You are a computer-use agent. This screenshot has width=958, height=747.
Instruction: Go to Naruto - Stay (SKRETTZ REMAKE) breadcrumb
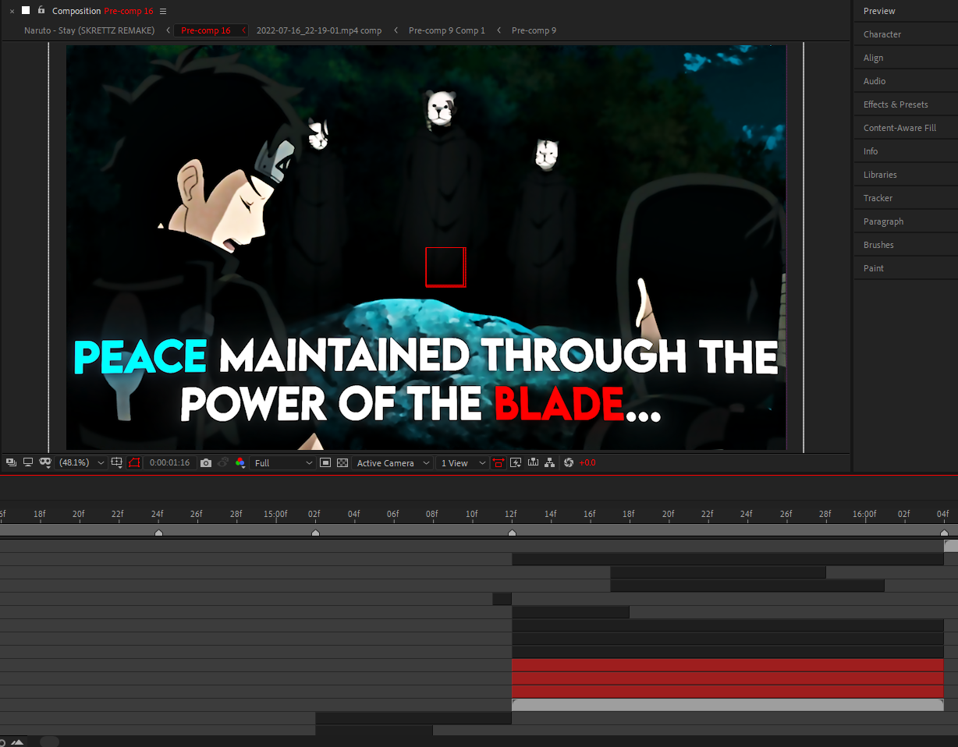90,30
